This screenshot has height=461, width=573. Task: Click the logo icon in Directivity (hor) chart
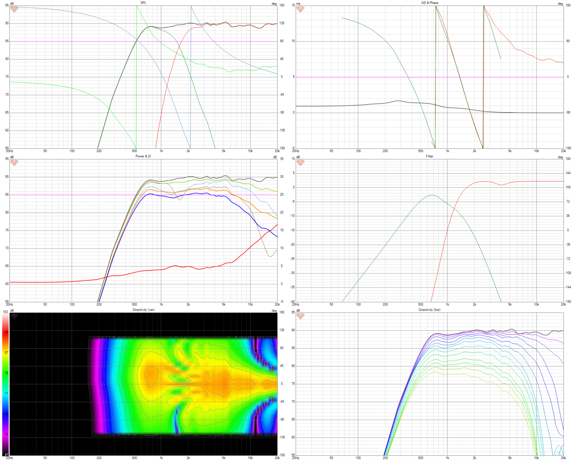tap(300, 316)
